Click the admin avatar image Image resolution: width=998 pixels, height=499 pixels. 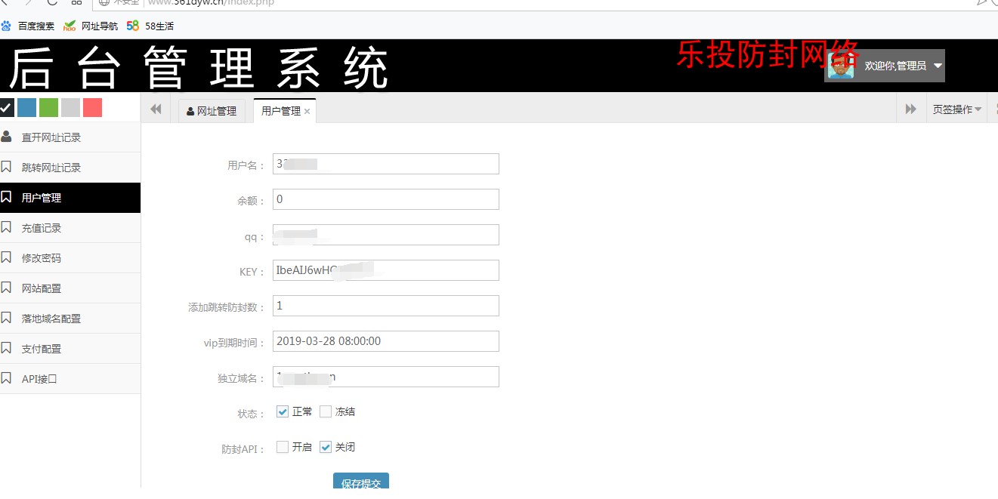(x=841, y=66)
